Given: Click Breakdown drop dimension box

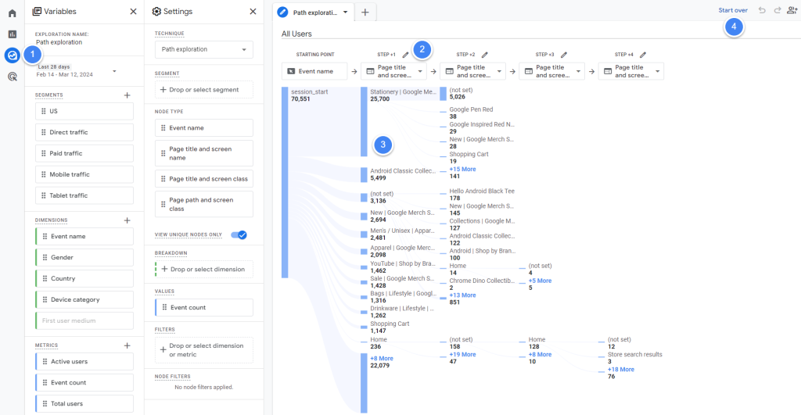Looking at the screenshot, I should 204,270.
